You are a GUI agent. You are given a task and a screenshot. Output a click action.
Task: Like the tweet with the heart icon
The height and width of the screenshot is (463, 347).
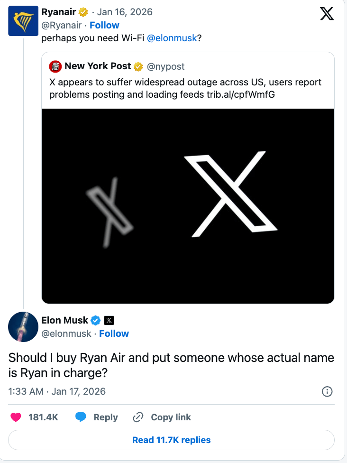[16, 417]
